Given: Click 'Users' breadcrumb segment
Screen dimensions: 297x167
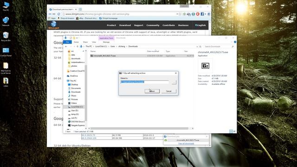Looking at the screenshot, I should click(x=113, y=46).
